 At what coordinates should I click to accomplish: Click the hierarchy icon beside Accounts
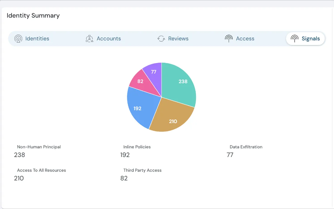click(x=89, y=38)
